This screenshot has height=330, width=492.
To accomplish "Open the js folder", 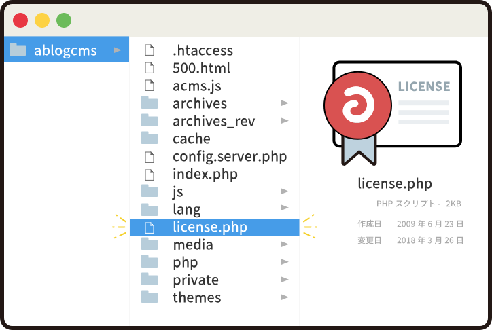I will pyautogui.click(x=178, y=191).
